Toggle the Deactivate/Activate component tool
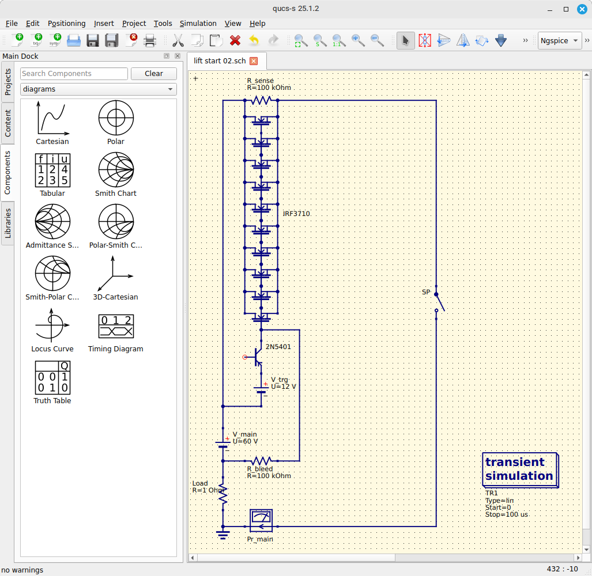This screenshot has width=592, height=576. coord(424,40)
